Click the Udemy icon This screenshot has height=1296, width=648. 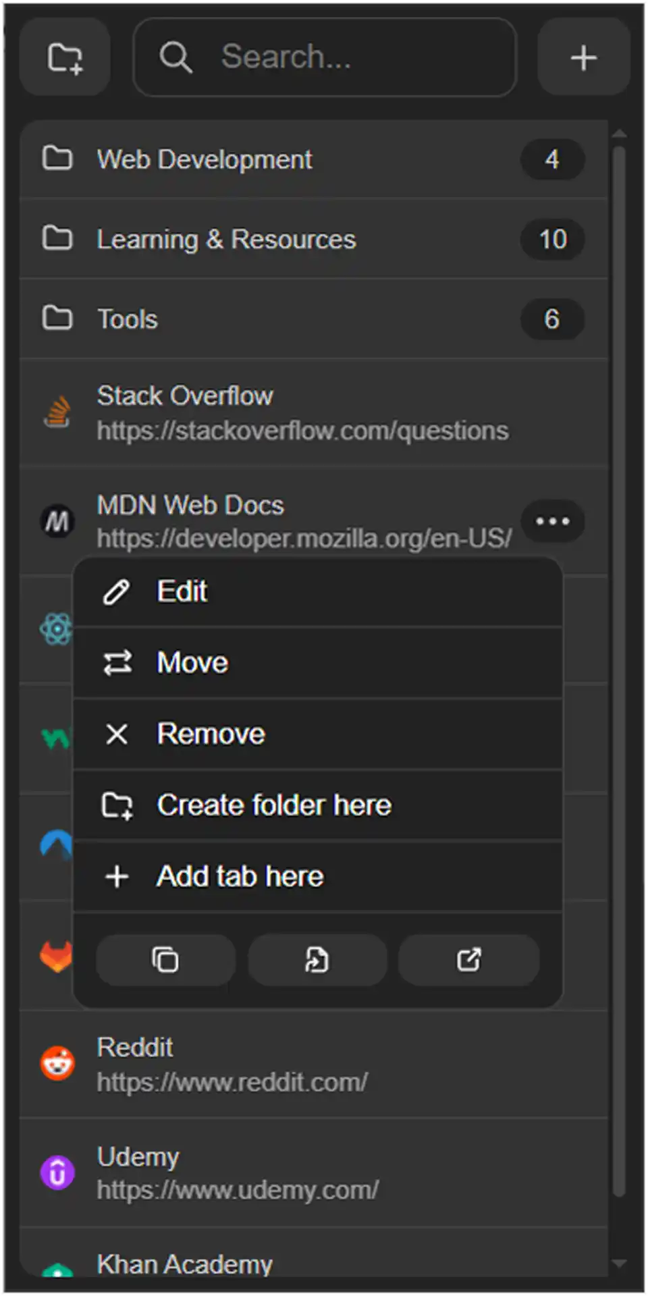[57, 1172]
